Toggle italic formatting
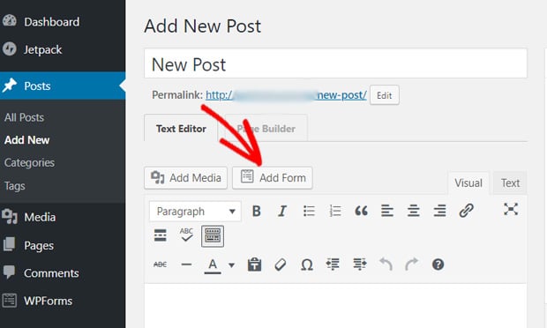The image size is (547, 328). (282, 211)
